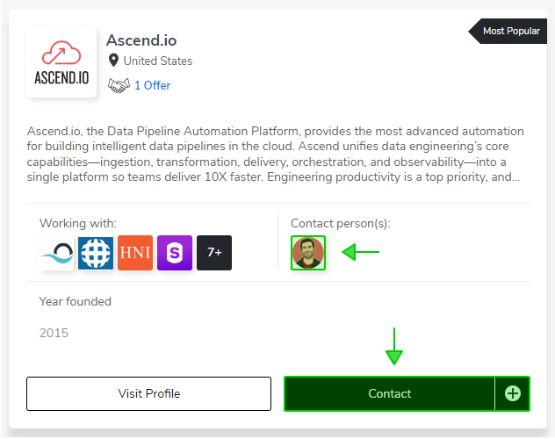The image size is (555, 439).
Task: Select the contact person avatar
Action: [x=308, y=253]
